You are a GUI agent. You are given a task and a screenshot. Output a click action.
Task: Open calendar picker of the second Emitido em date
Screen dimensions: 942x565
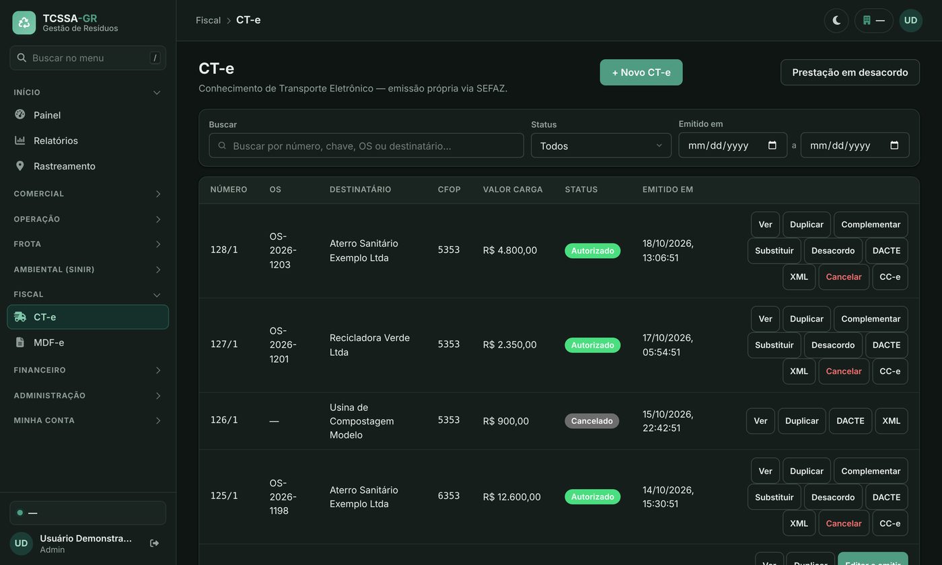(894, 145)
